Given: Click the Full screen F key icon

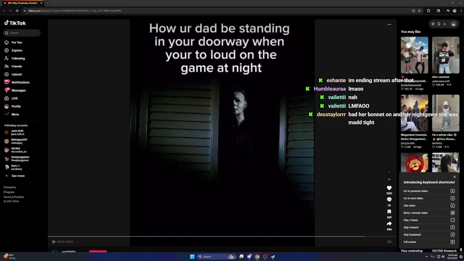Looking at the screenshot, I should pos(452,242).
